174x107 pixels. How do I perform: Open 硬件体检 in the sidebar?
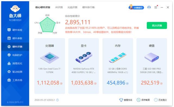(15, 30)
